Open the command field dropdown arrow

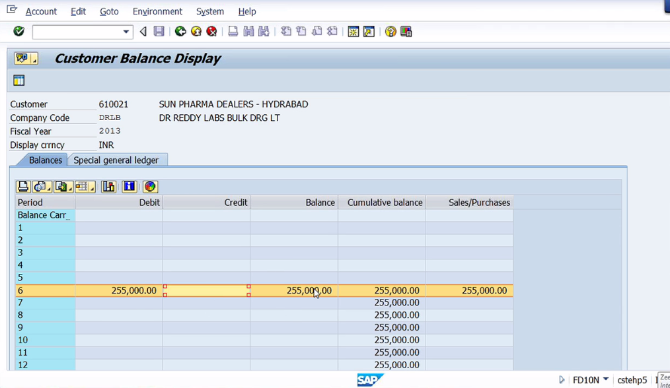[126, 32]
